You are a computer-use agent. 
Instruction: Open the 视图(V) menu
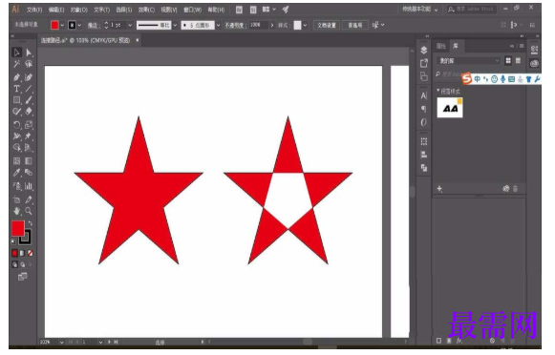pos(169,10)
